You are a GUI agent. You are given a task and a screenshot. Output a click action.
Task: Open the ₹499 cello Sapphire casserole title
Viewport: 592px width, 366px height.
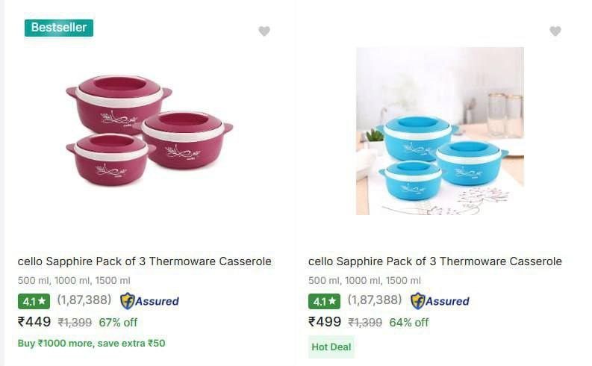435,261
